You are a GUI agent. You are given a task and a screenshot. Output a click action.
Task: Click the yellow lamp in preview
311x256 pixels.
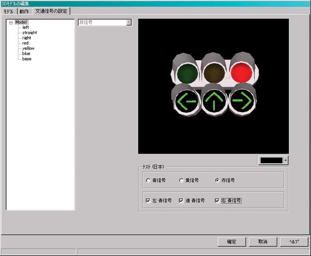214,73
